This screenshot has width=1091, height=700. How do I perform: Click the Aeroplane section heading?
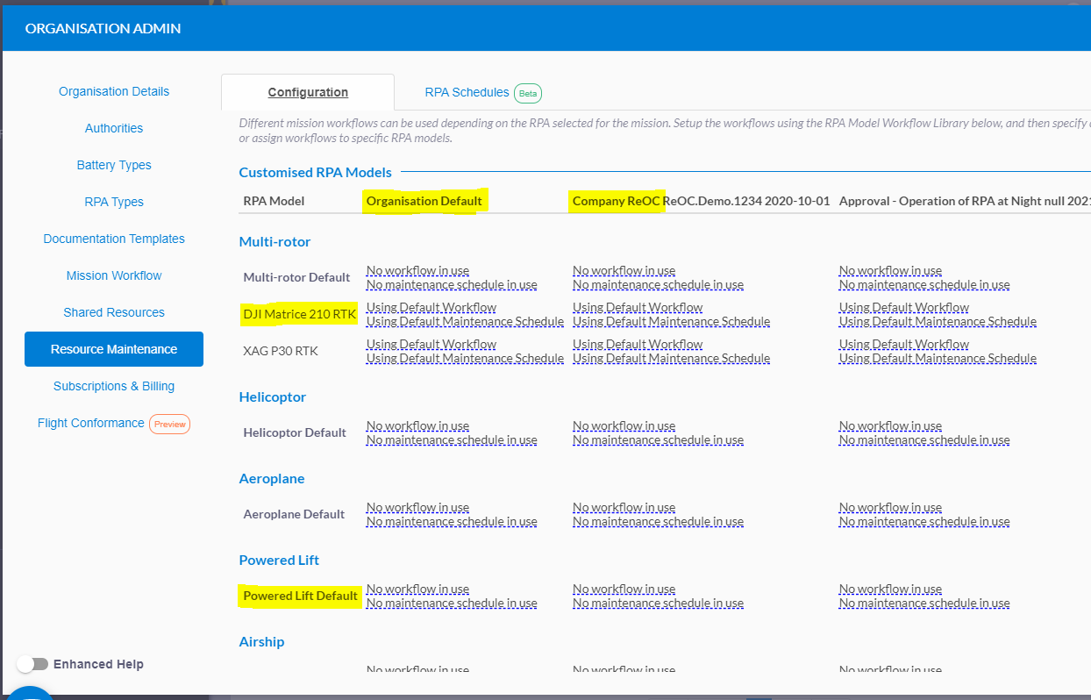pyautogui.click(x=272, y=478)
